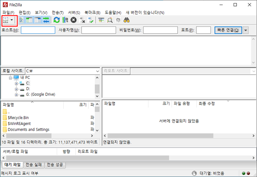257x177 pixels.
Task: Click the 빠른 연결 button
Action: pos(228,30)
